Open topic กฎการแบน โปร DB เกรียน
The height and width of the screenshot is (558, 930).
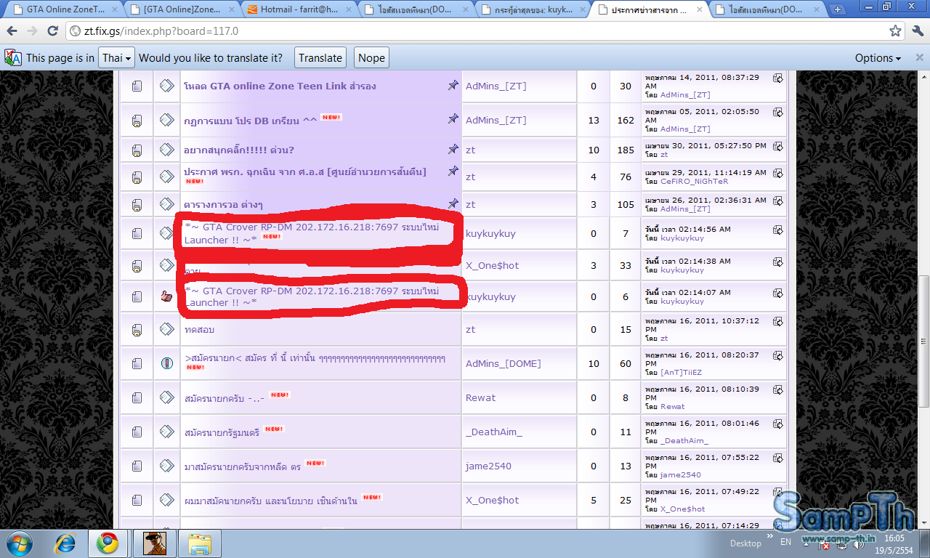click(250, 121)
